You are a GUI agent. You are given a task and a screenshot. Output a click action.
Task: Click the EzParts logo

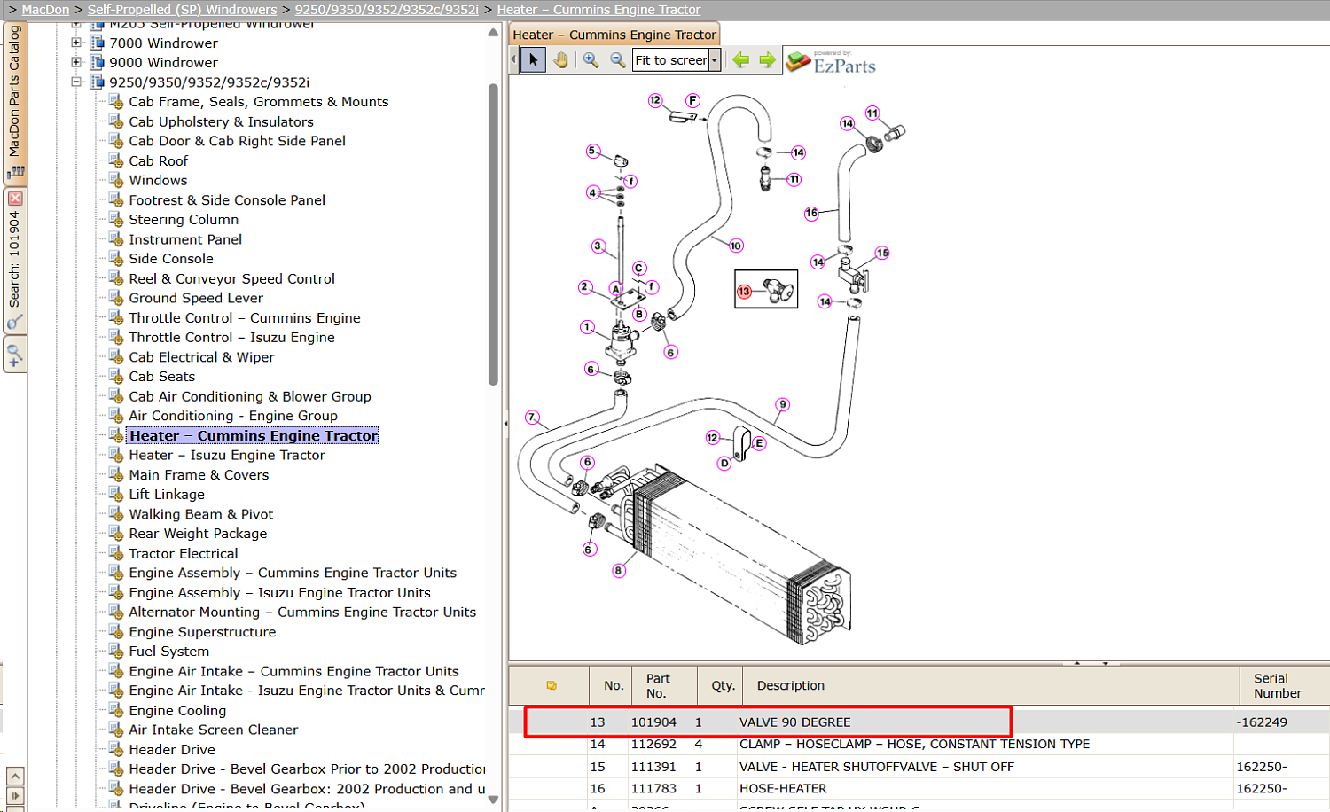[831, 62]
